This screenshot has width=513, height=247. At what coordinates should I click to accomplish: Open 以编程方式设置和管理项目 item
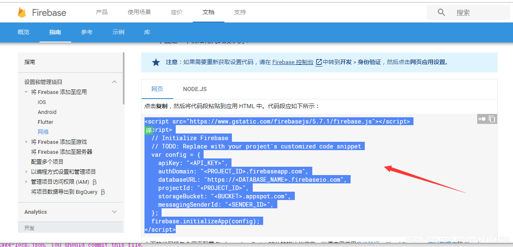(63, 172)
